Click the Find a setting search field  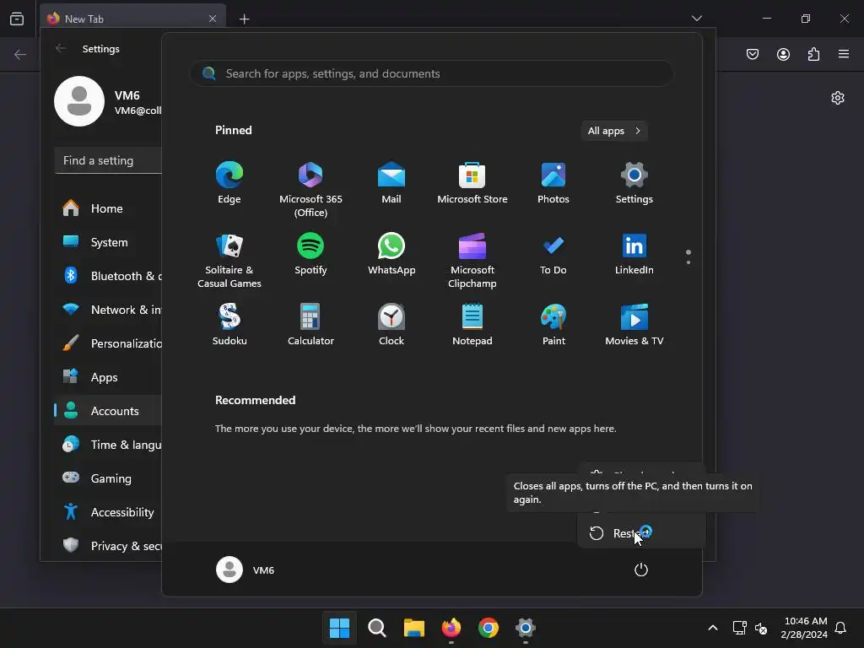(x=109, y=160)
